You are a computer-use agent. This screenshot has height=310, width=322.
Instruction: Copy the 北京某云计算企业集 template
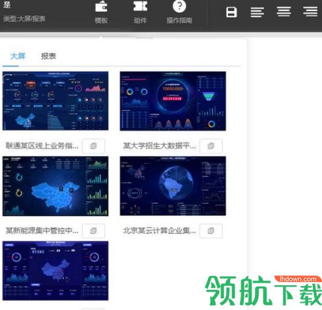211,231
